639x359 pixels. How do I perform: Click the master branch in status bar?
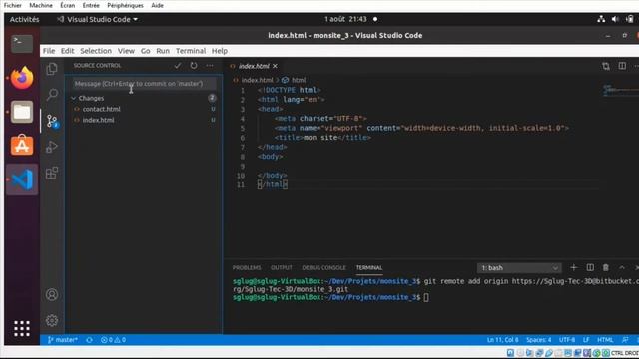(62, 340)
